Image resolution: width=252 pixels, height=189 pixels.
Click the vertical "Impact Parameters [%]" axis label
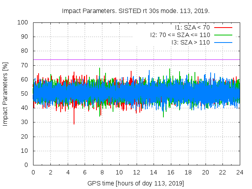[x=6, y=94]
